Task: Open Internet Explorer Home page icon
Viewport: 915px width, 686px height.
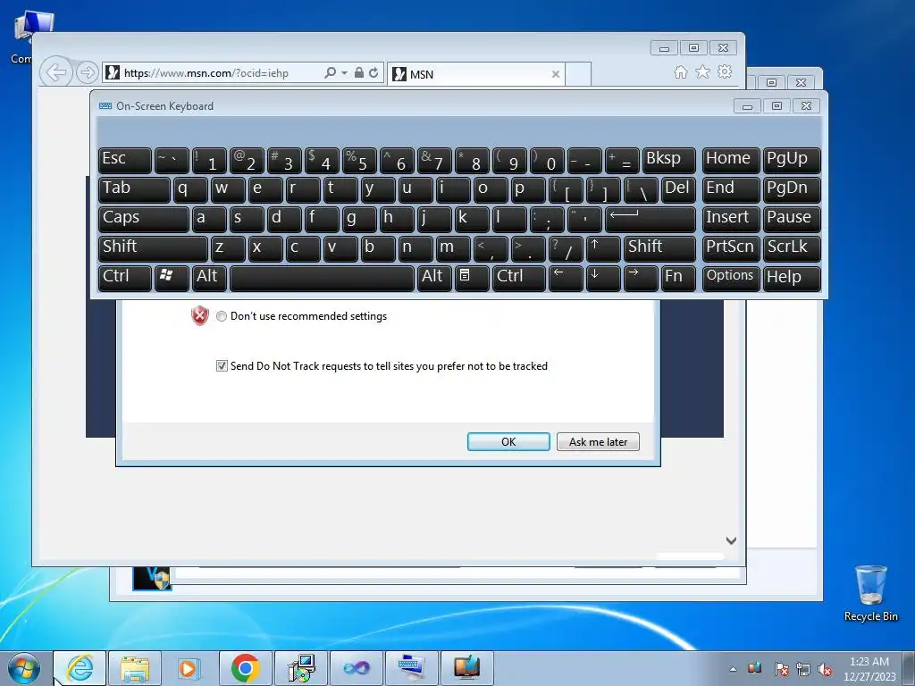Action: 680,71
